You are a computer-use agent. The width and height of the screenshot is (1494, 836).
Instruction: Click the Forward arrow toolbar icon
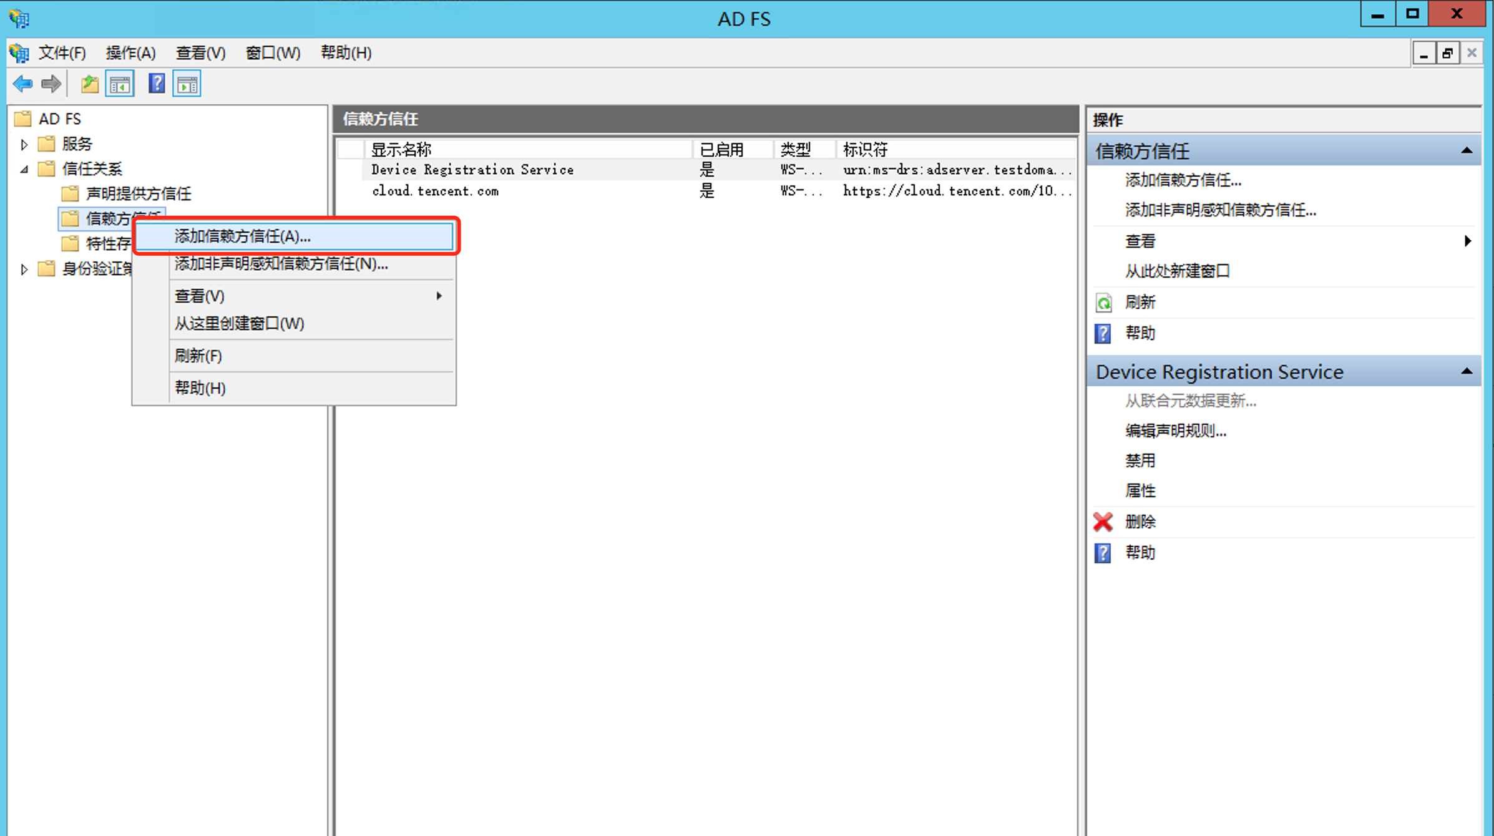pyautogui.click(x=51, y=84)
